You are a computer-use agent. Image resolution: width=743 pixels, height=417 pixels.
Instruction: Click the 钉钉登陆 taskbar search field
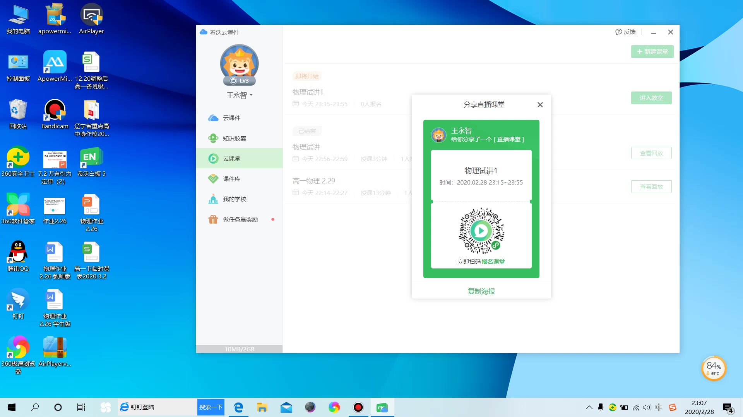click(x=158, y=407)
